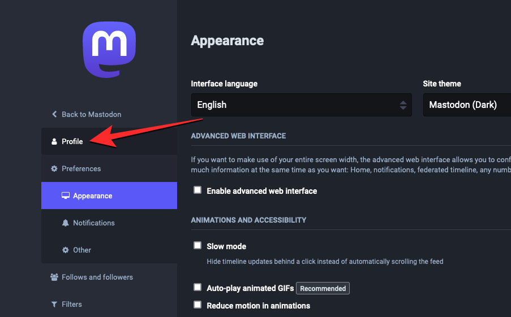Click the Profile person icon
The image size is (511, 317).
pyautogui.click(x=54, y=142)
